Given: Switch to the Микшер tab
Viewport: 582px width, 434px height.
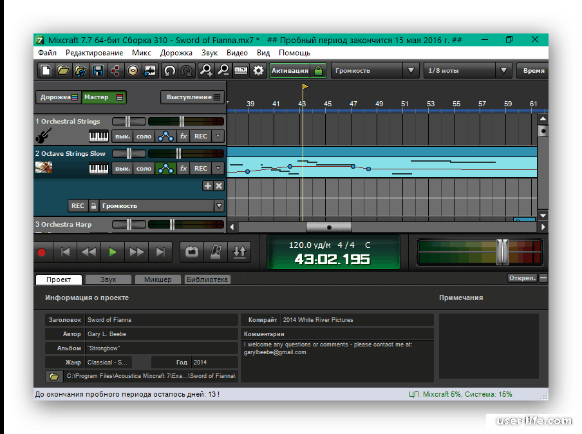Looking at the screenshot, I should point(158,279).
